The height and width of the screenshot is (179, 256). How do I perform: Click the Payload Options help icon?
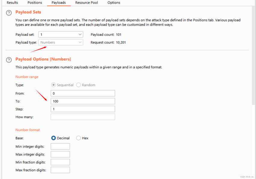[9, 60]
